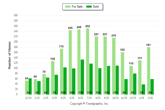Click the Number of Homes axis title

[9, 55]
